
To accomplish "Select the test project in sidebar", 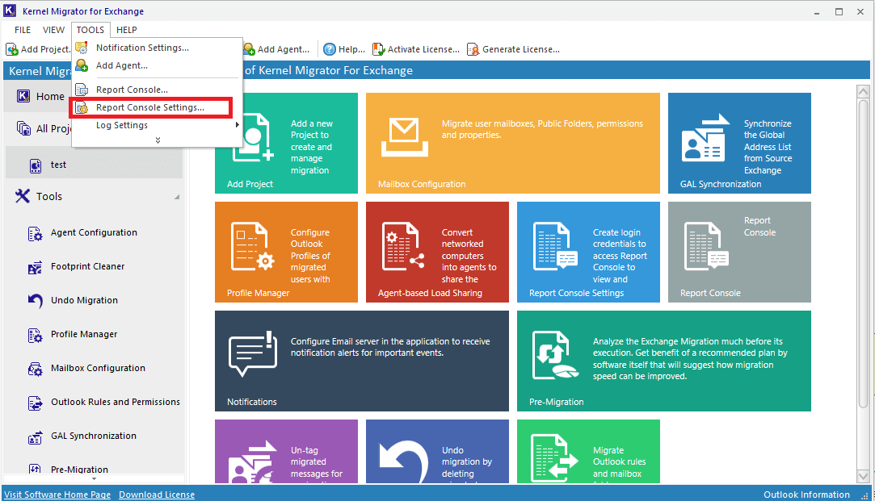I will [58, 165].
